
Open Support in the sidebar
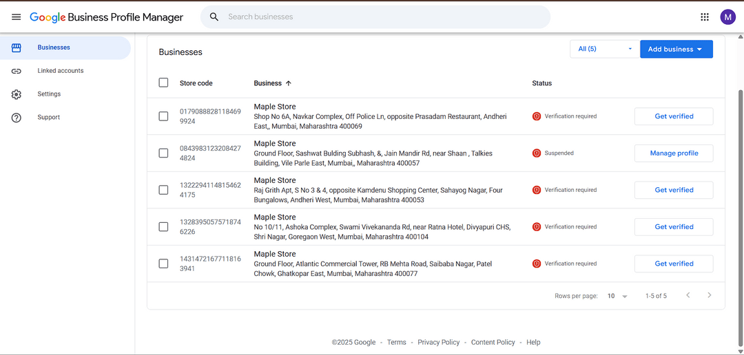[x=65, y=118]
